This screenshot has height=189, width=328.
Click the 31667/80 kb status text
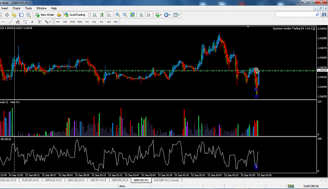coord(311,186)
